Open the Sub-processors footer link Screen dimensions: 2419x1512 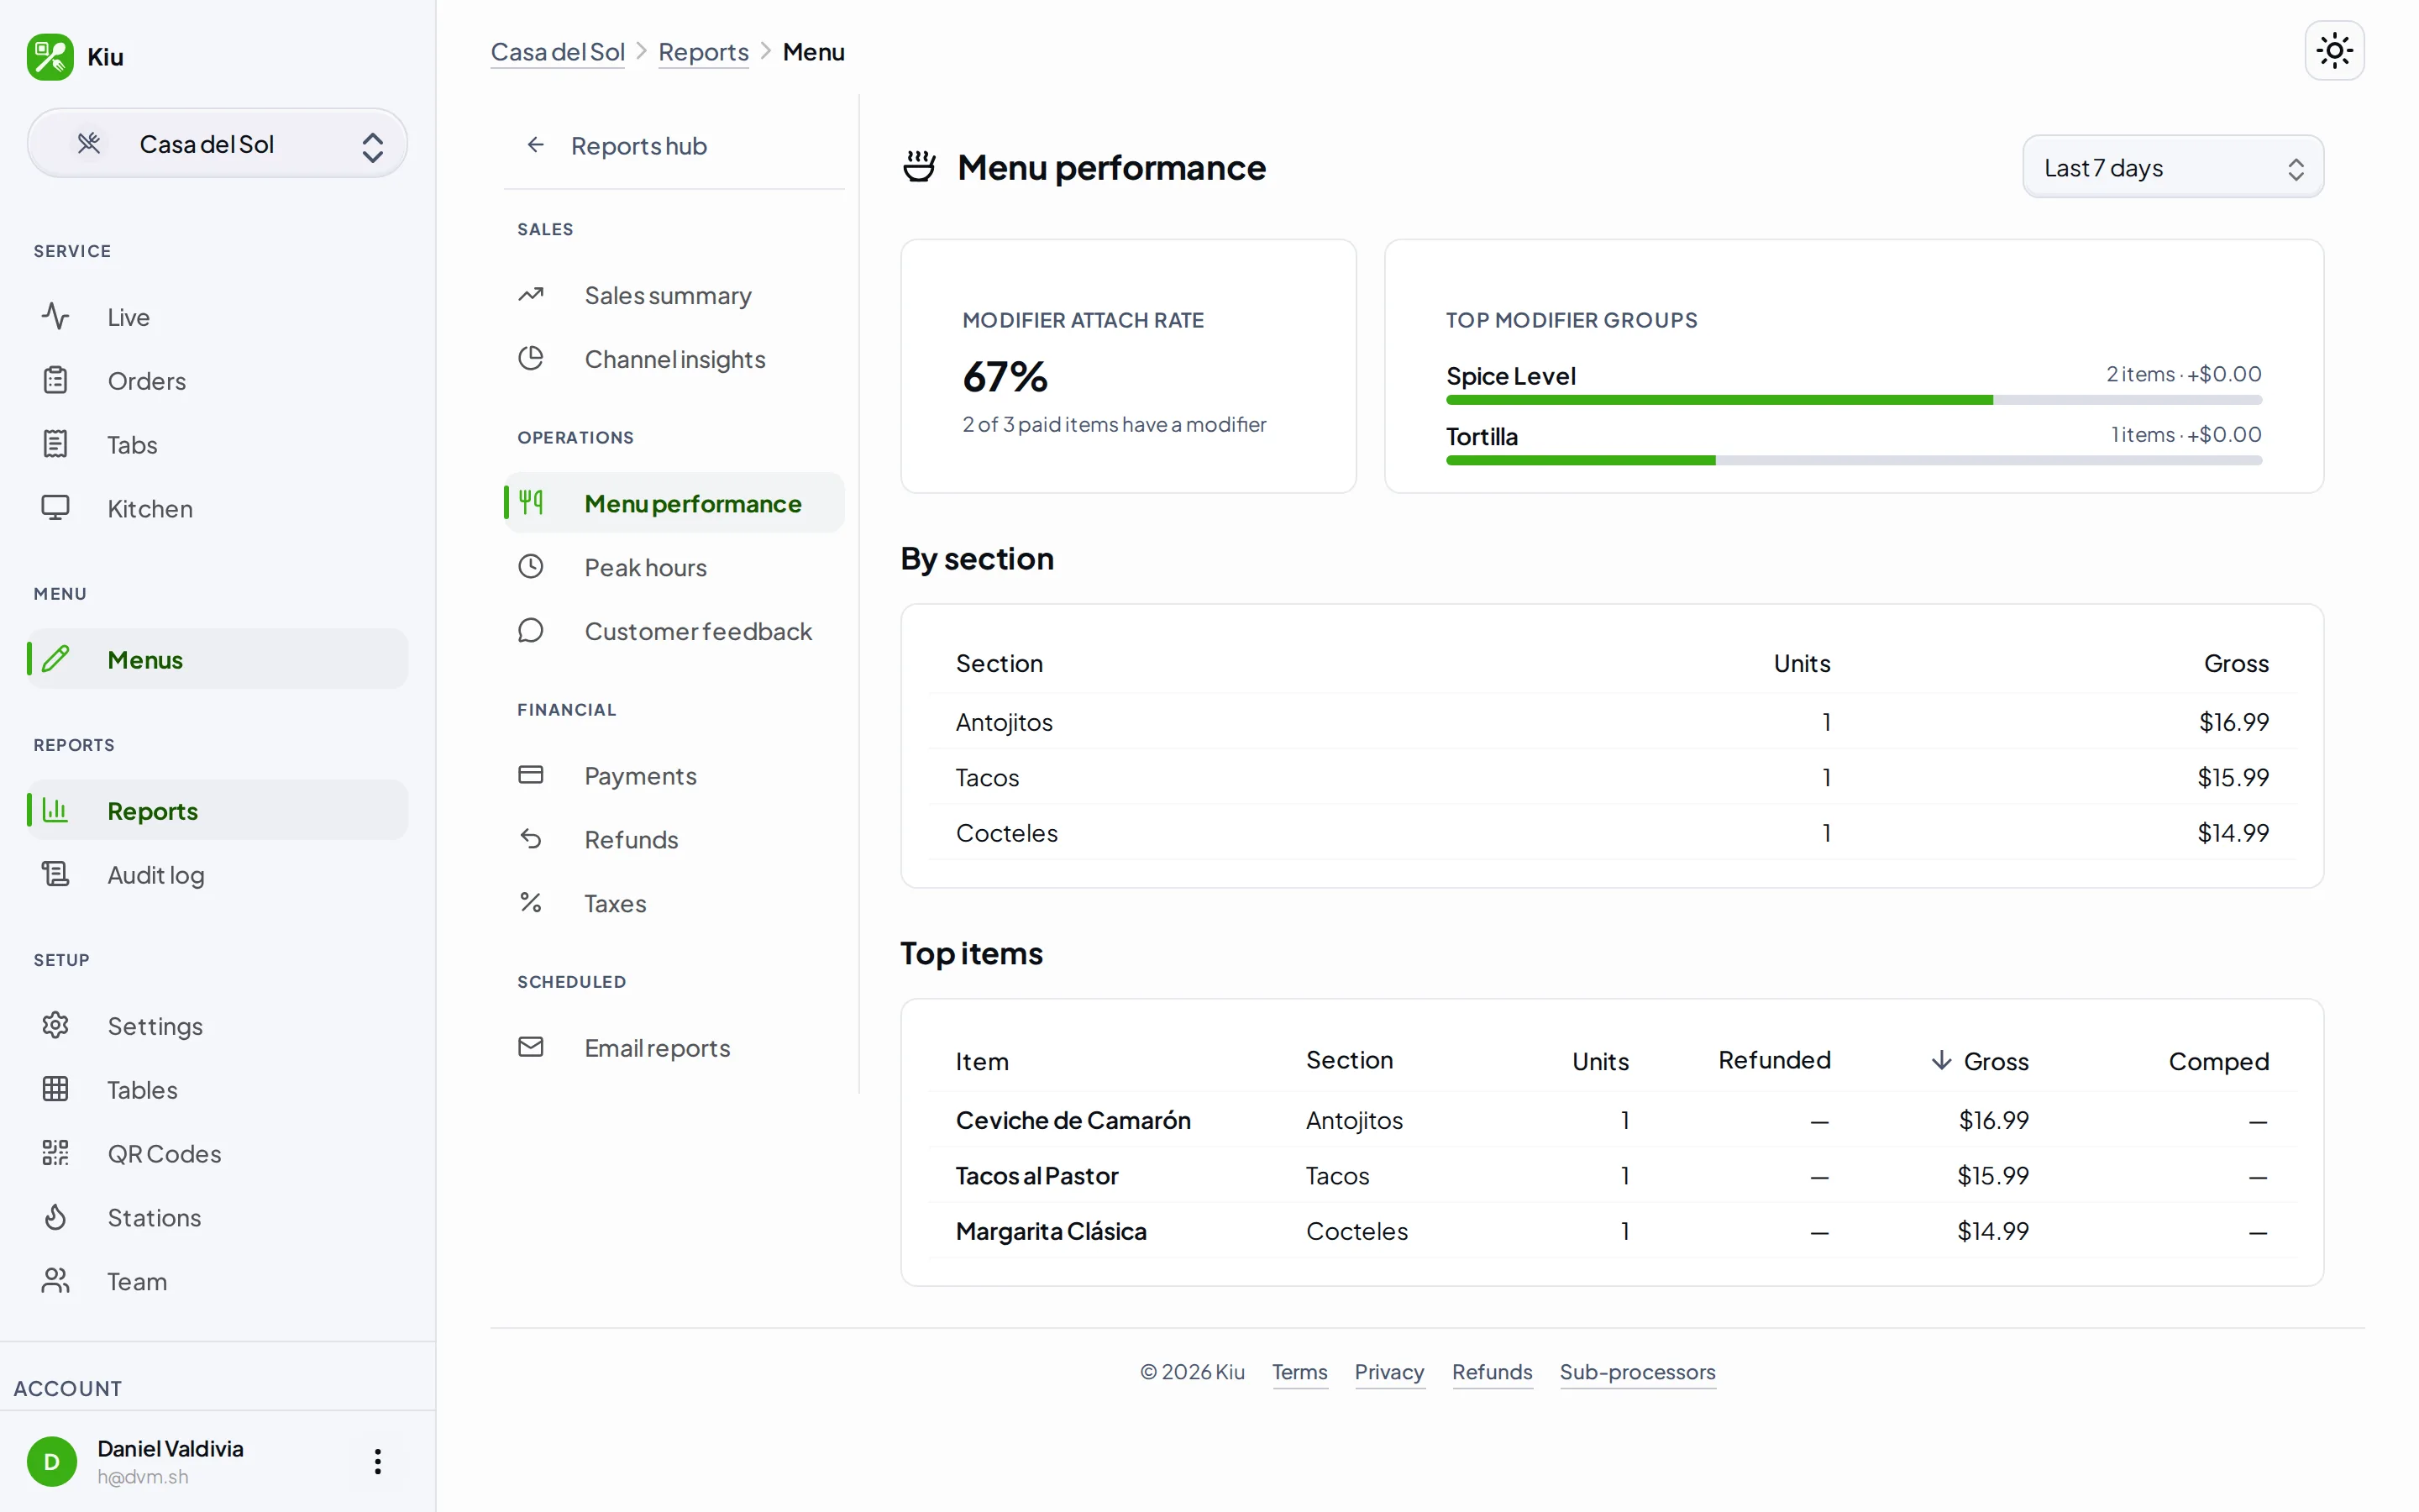[1637, 1372]
